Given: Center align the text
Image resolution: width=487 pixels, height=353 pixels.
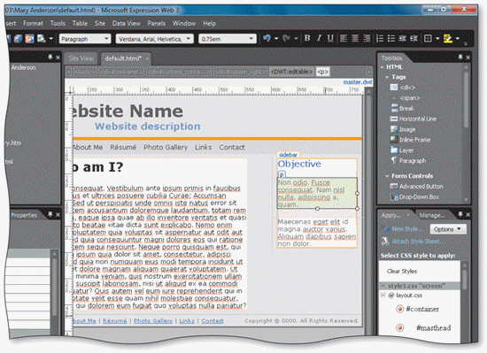Looking at the screenshot, I should tap(355, 38).
